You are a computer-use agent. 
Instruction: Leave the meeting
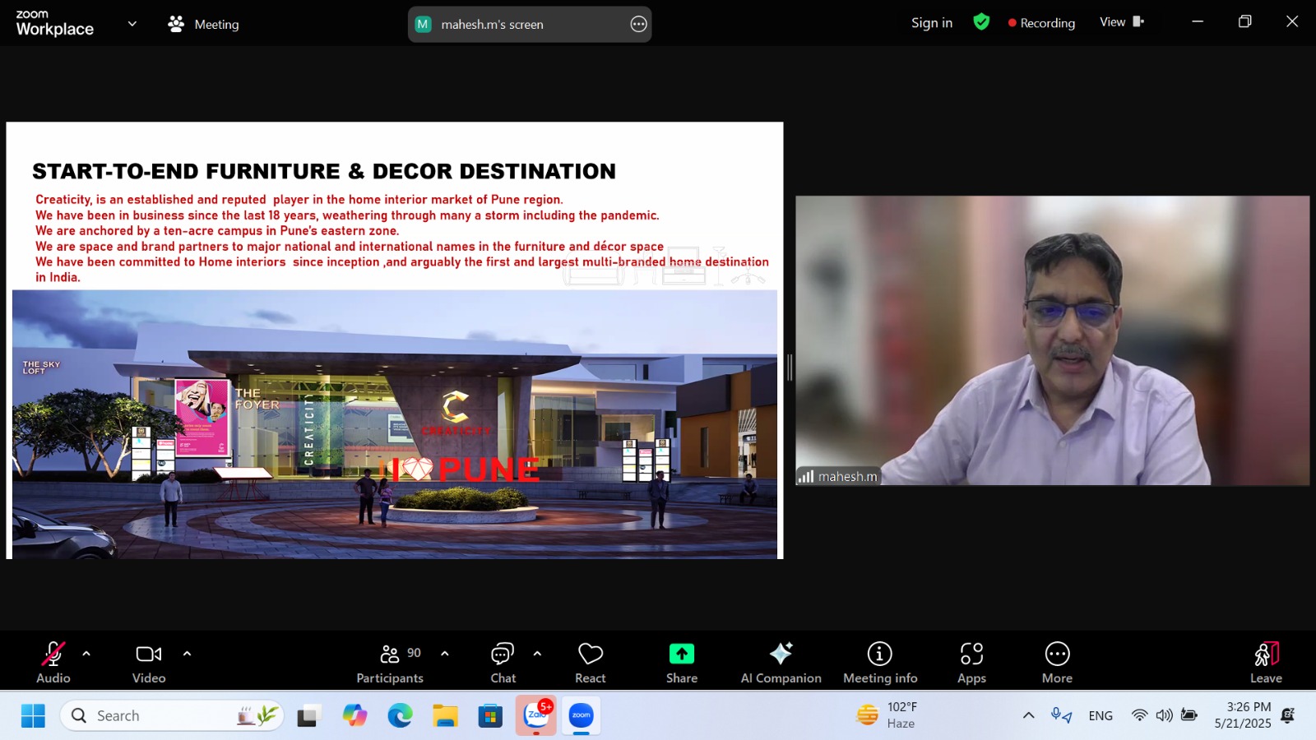[1266, 662]
